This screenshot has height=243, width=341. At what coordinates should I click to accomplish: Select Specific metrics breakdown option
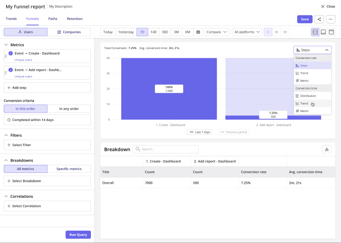coord(69,169)
